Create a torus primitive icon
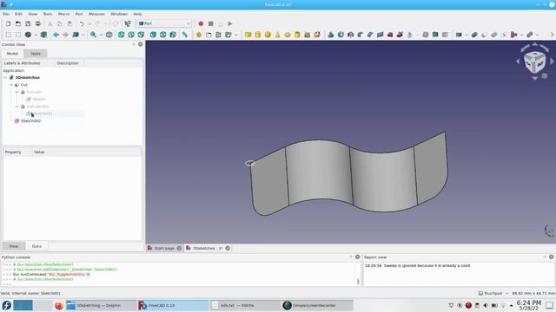The width and height of the screenshot is (556, 312). (288, 35)
